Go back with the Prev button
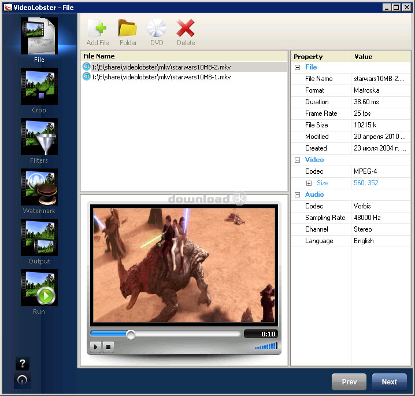The height and width of the screenshot is (396, 415). pos(349,382)
